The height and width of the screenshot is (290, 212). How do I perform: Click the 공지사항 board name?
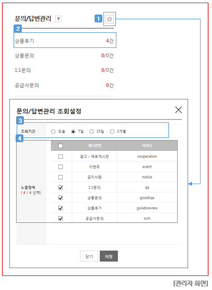coord(95,177)
